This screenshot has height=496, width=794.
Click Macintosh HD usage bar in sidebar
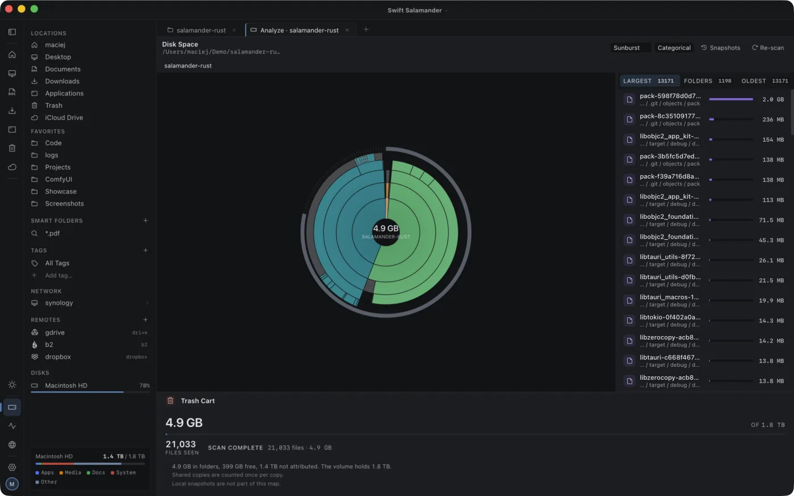[x=90, y=392]
